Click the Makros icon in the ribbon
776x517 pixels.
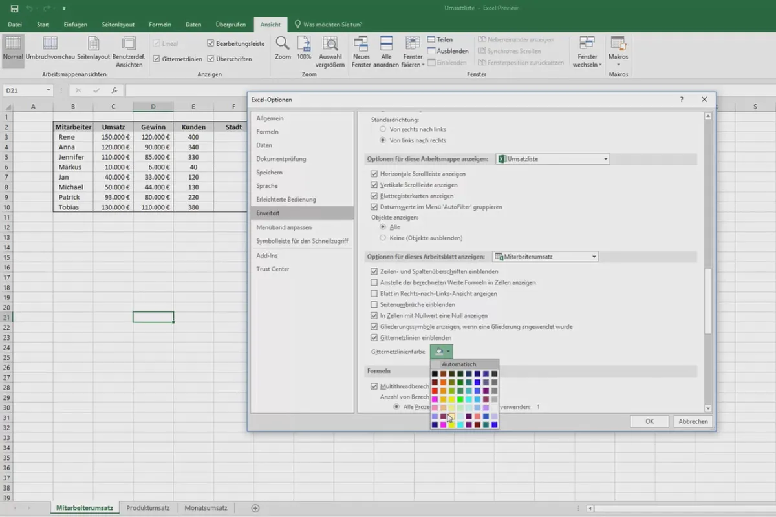click(x=618, y=43)
